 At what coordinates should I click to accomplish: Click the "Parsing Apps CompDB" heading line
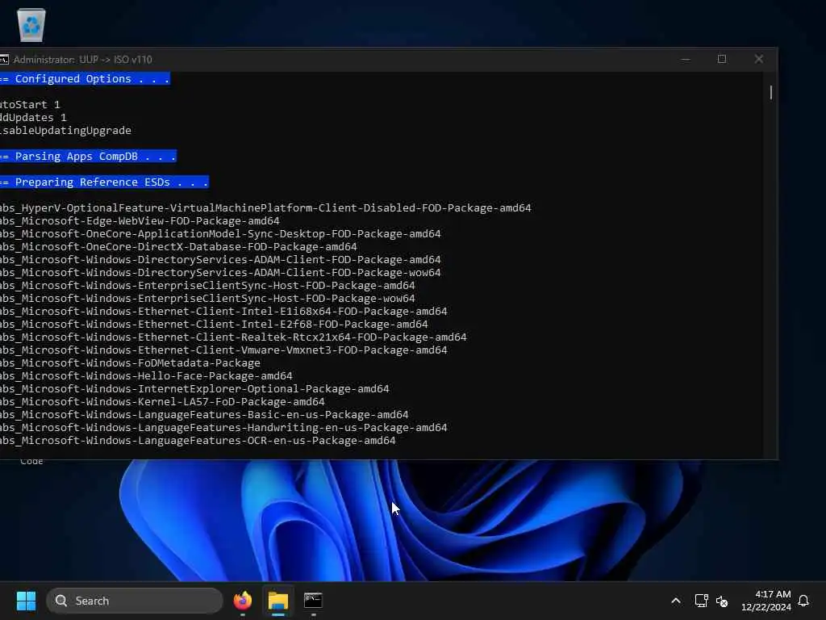tap(88, 156)
